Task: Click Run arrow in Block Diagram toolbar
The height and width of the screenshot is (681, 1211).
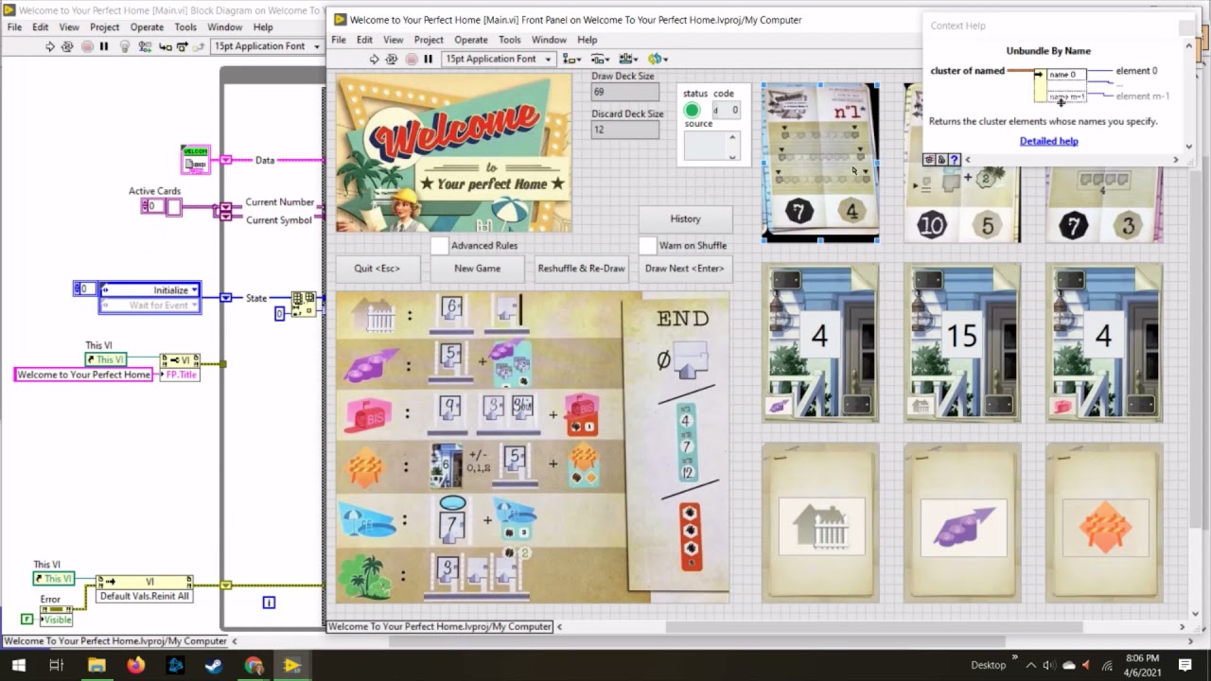Action: [50, 46]
